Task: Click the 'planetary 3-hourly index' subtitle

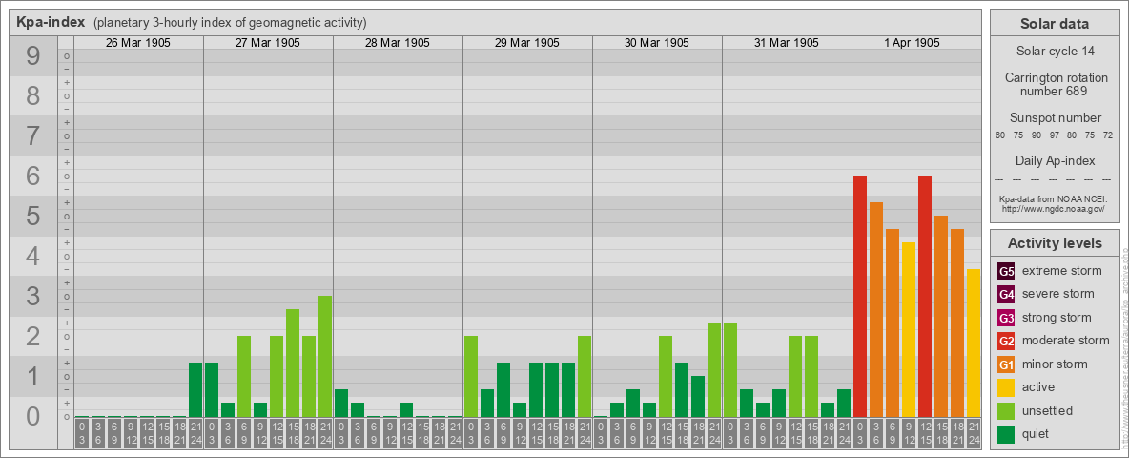Action: coord(231,23)
